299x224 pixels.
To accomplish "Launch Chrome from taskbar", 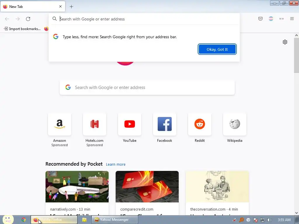I will pyautogui.click(x=24, y=220).
